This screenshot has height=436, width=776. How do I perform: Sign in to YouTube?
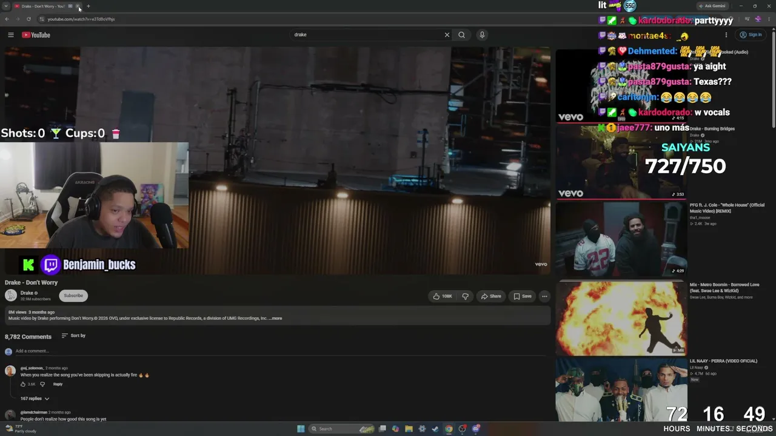(x=751, y=35)
